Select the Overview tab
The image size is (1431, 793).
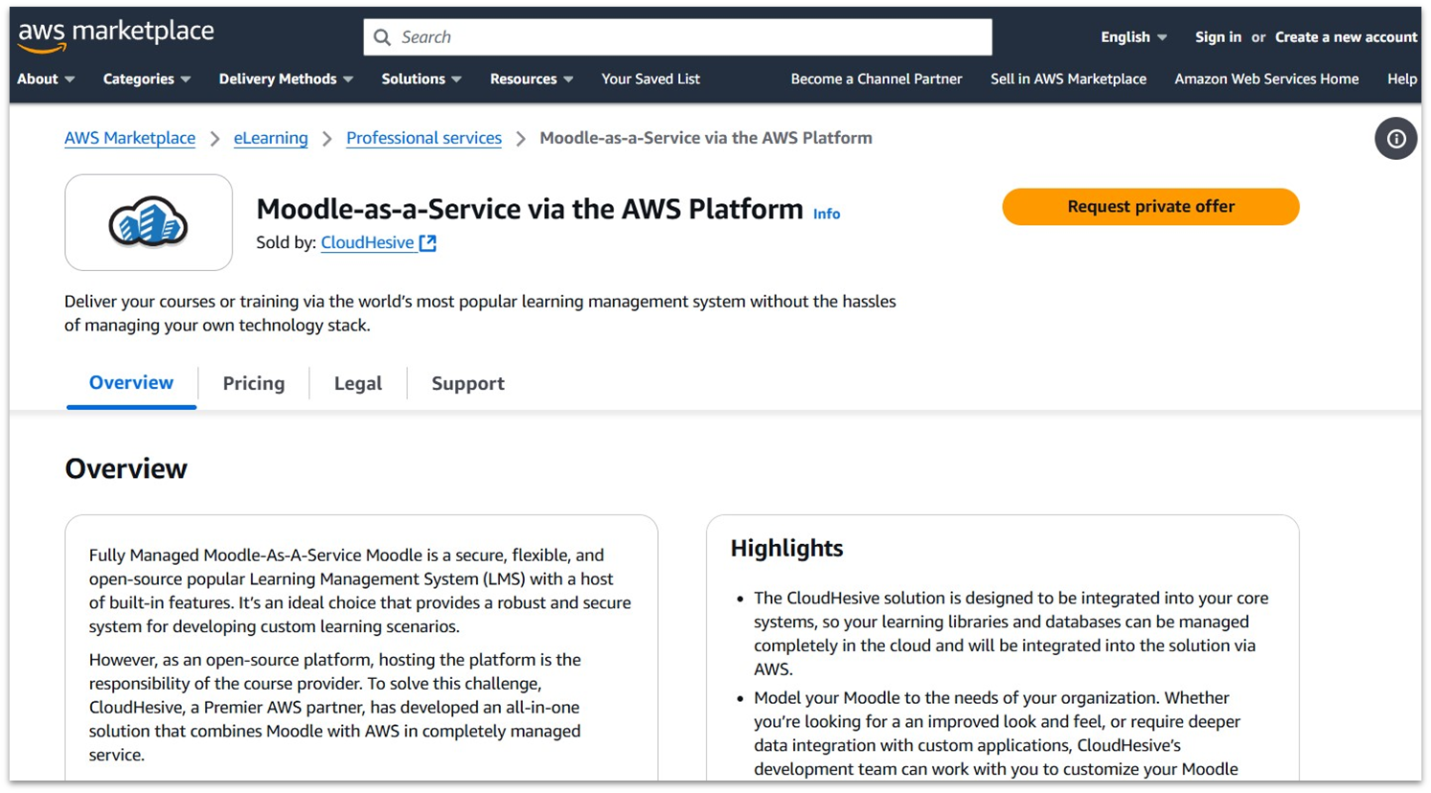click(131, 383)
